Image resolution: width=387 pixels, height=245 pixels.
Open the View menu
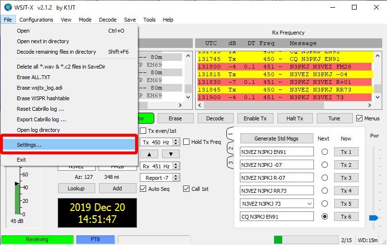pyautogui.click(x=66, y=20)
